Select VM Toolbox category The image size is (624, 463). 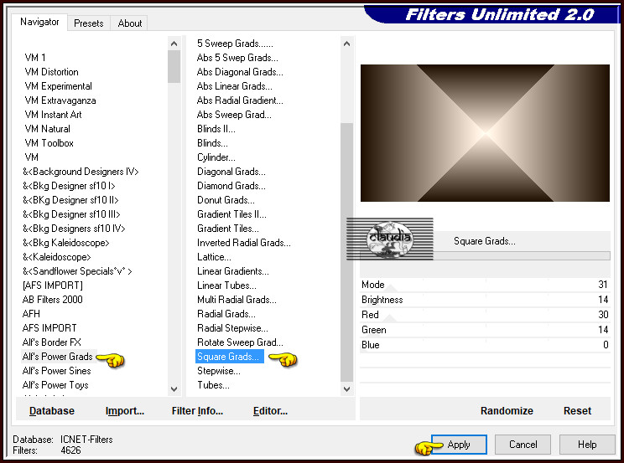click(49, 143)
